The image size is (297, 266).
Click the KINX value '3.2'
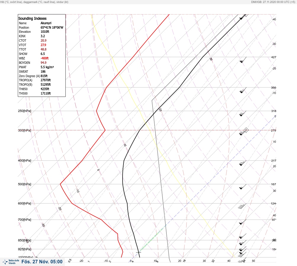(43, 36)
